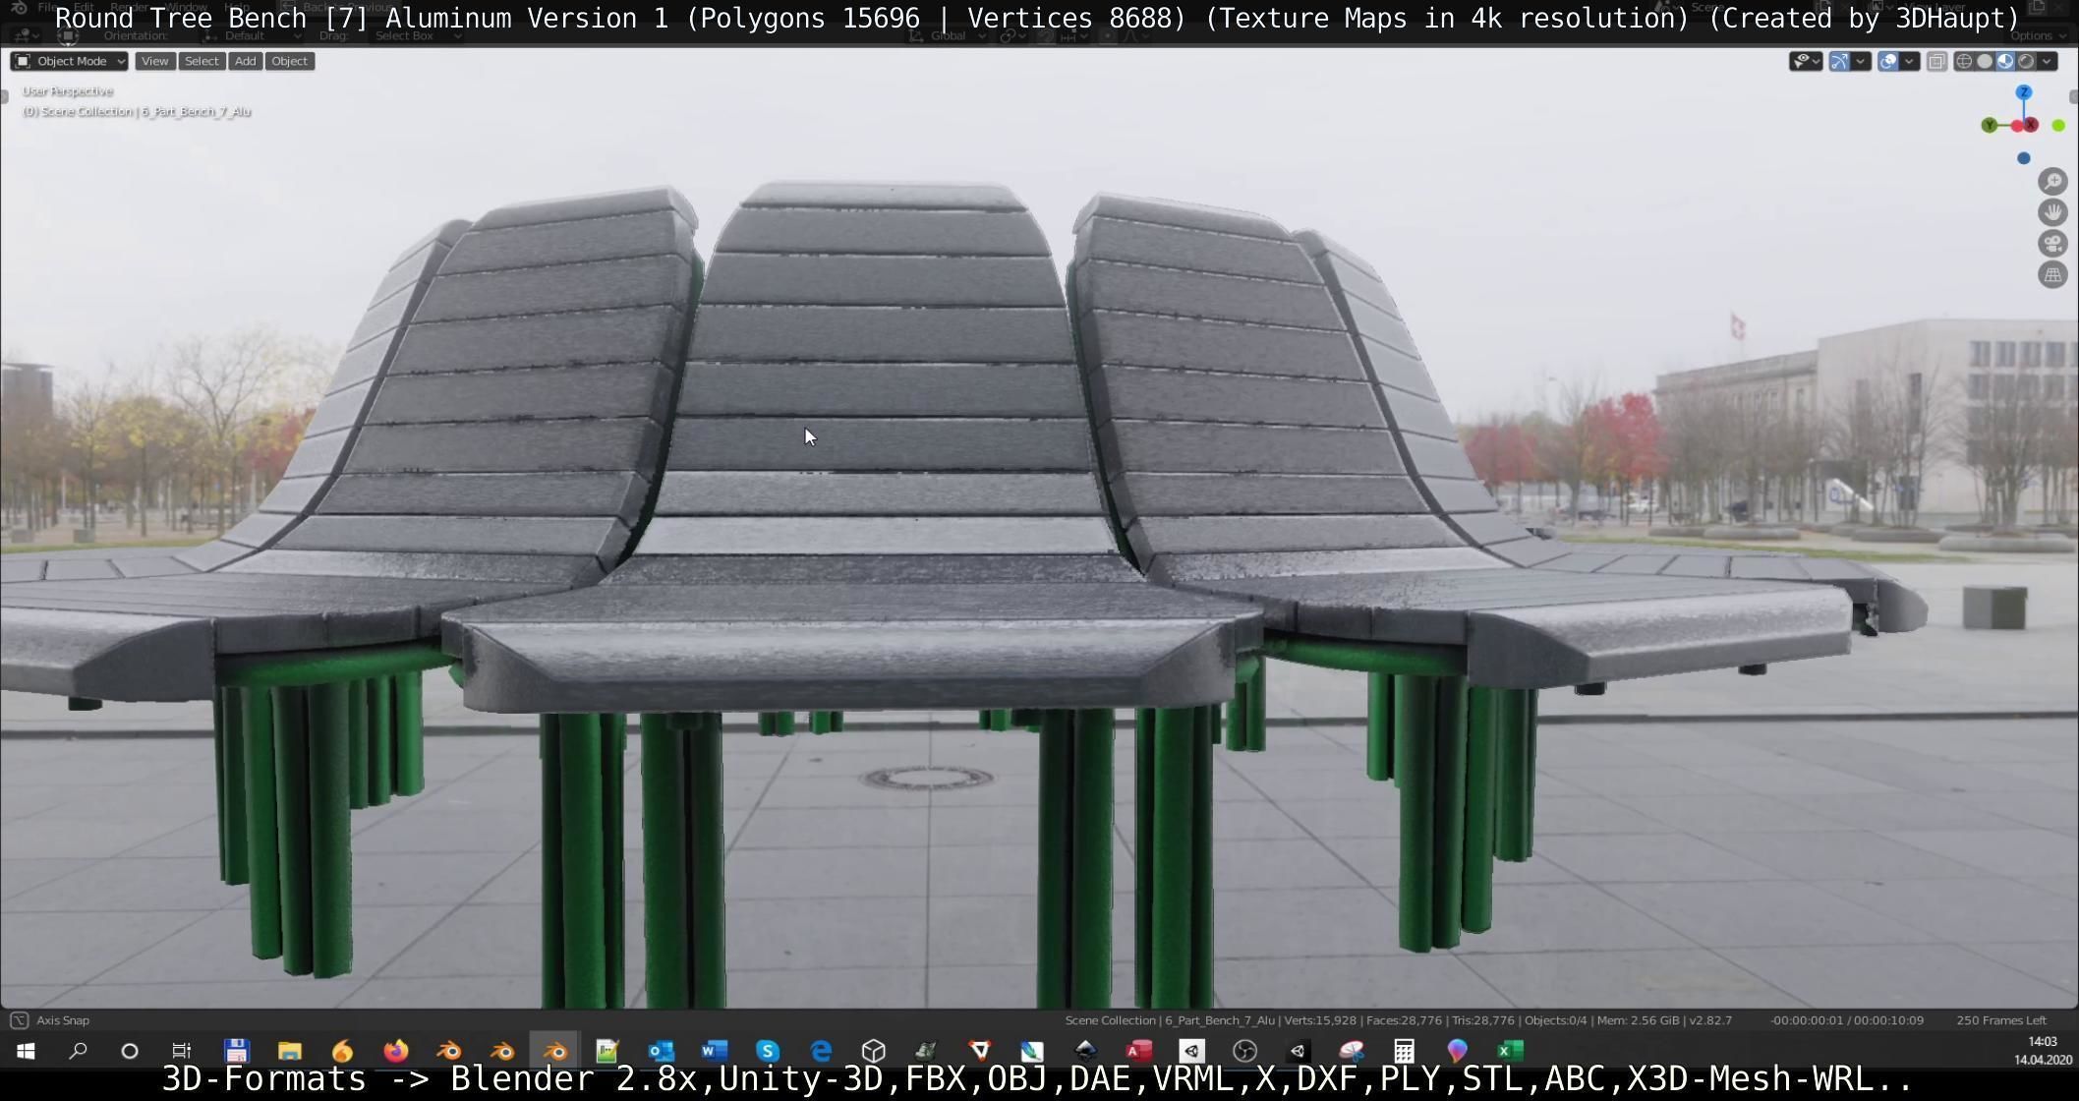Open Cortana circle icon
The image size is (2079, 1101).
pos(130,1051)
